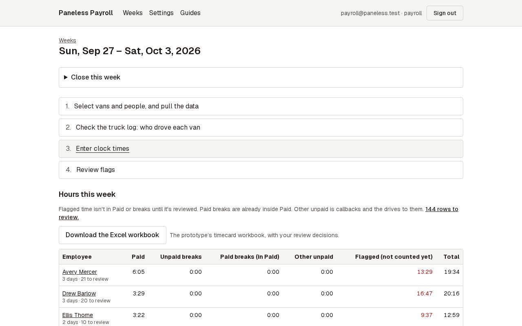Viewport: 522px width, 326px height.
Task: Click Drew Barlow's flagged time 16:47
Action: pos(425,293)
